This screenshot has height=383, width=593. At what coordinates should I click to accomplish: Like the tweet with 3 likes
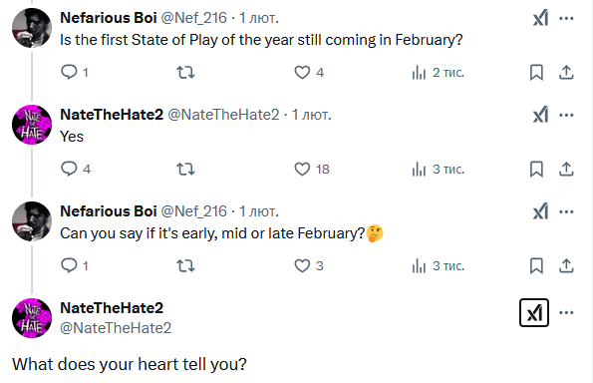point(309,265)
